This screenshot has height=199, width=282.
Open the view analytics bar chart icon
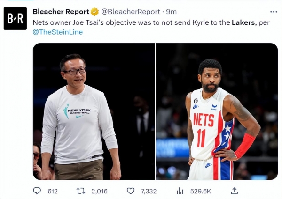[180, 191]
